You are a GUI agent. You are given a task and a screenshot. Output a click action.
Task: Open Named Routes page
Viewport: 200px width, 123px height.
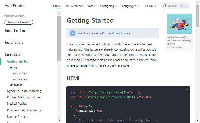pos(17,117)
